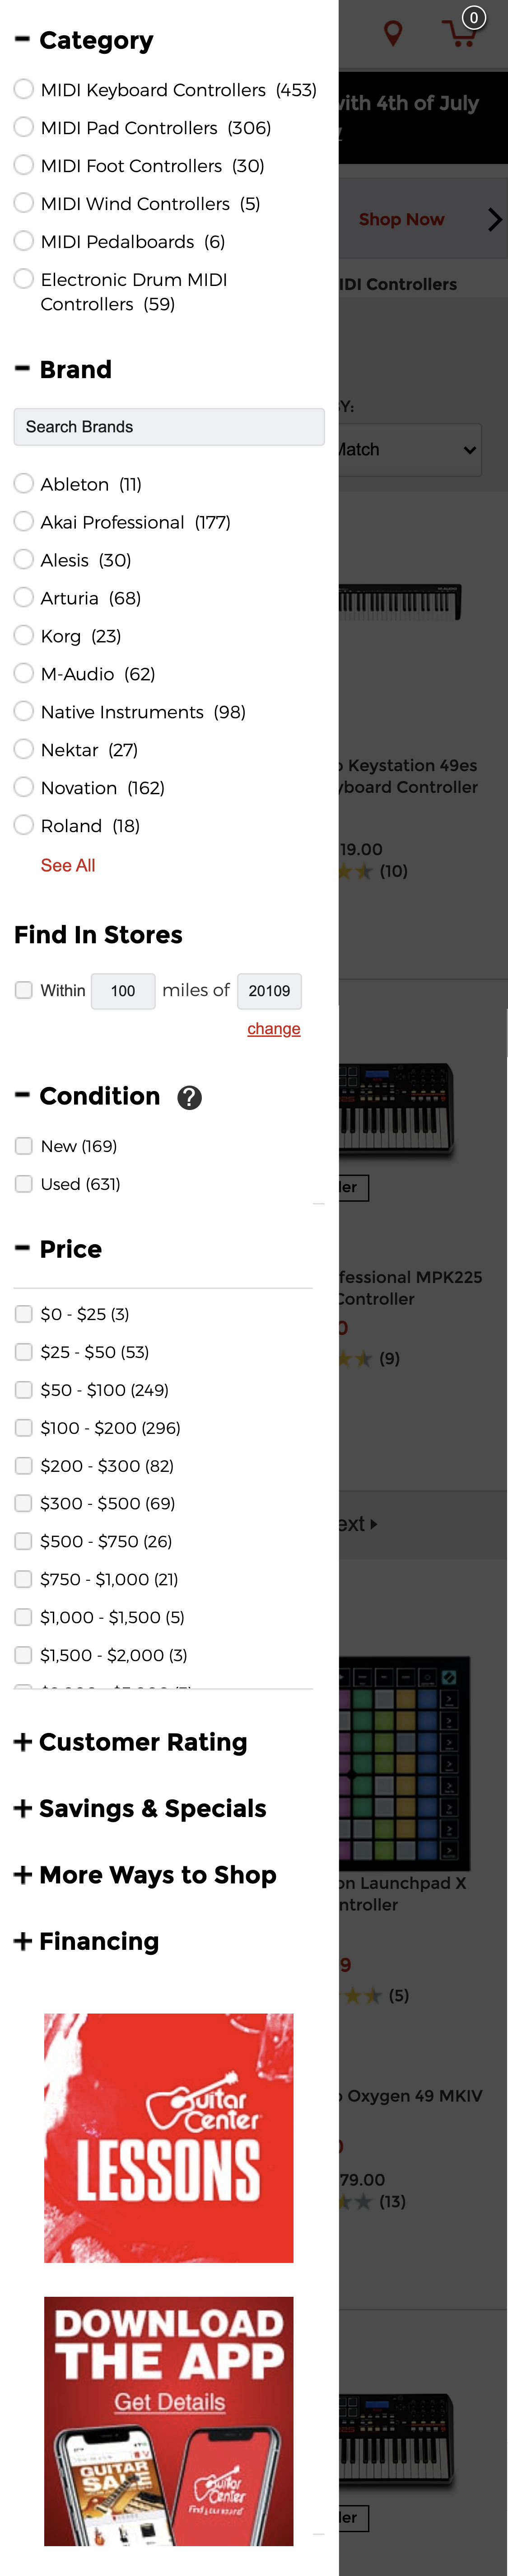Click the Shop Now button
Image resolution: width=508 pixels, height=2576 pixels.
[401, 219]
